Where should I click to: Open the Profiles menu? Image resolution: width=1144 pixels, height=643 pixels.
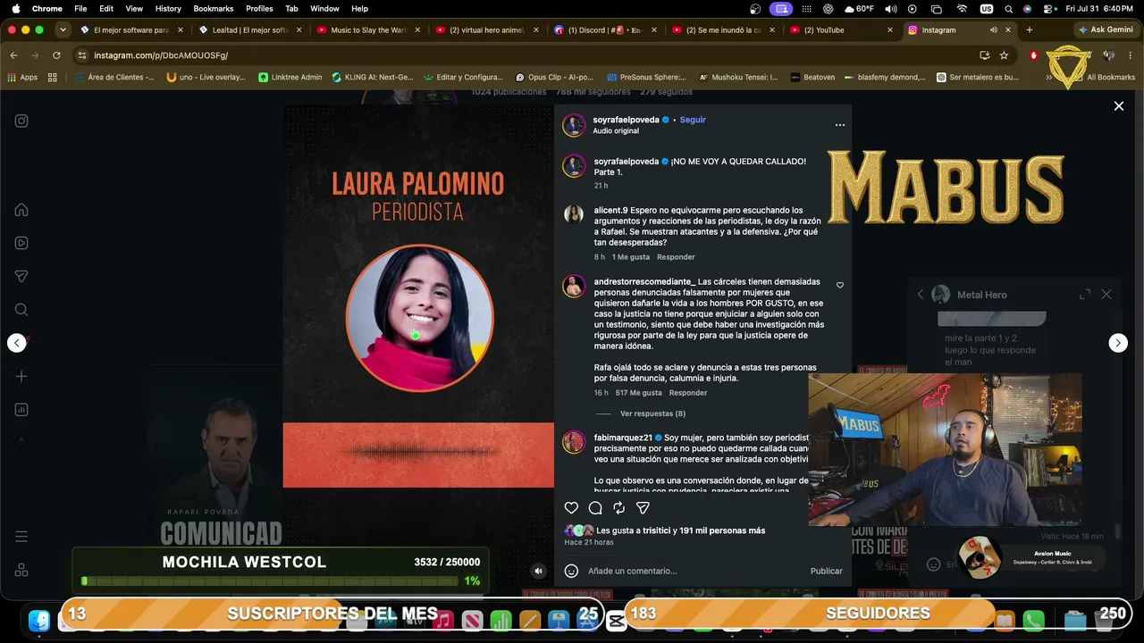[x=259, y=9]
